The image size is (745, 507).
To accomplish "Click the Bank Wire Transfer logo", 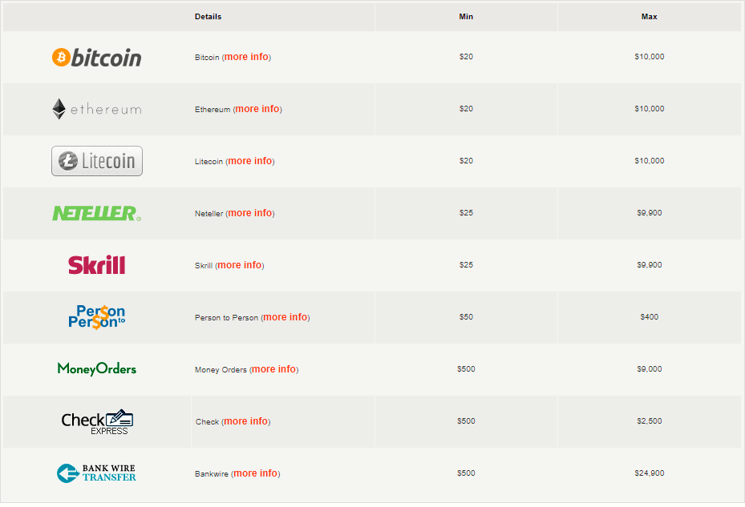I will click(x=96, y=473).
